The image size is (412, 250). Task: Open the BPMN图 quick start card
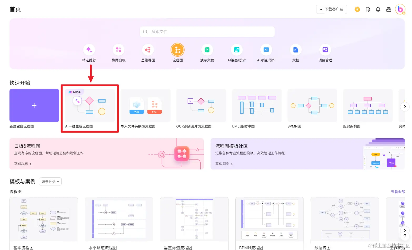(x=312, y=105)
